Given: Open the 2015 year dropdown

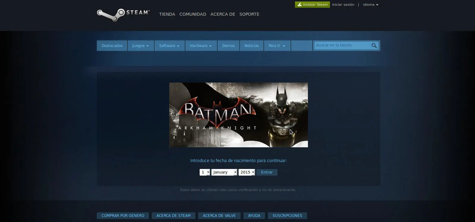Looking at the screenshot, I should (x=247, y=172).
